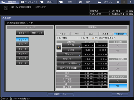Image resolution: width=134 pixels, height=100 pixels.
Task: Turn 用紙チェック ON
Action: click(x=118, y=81)
